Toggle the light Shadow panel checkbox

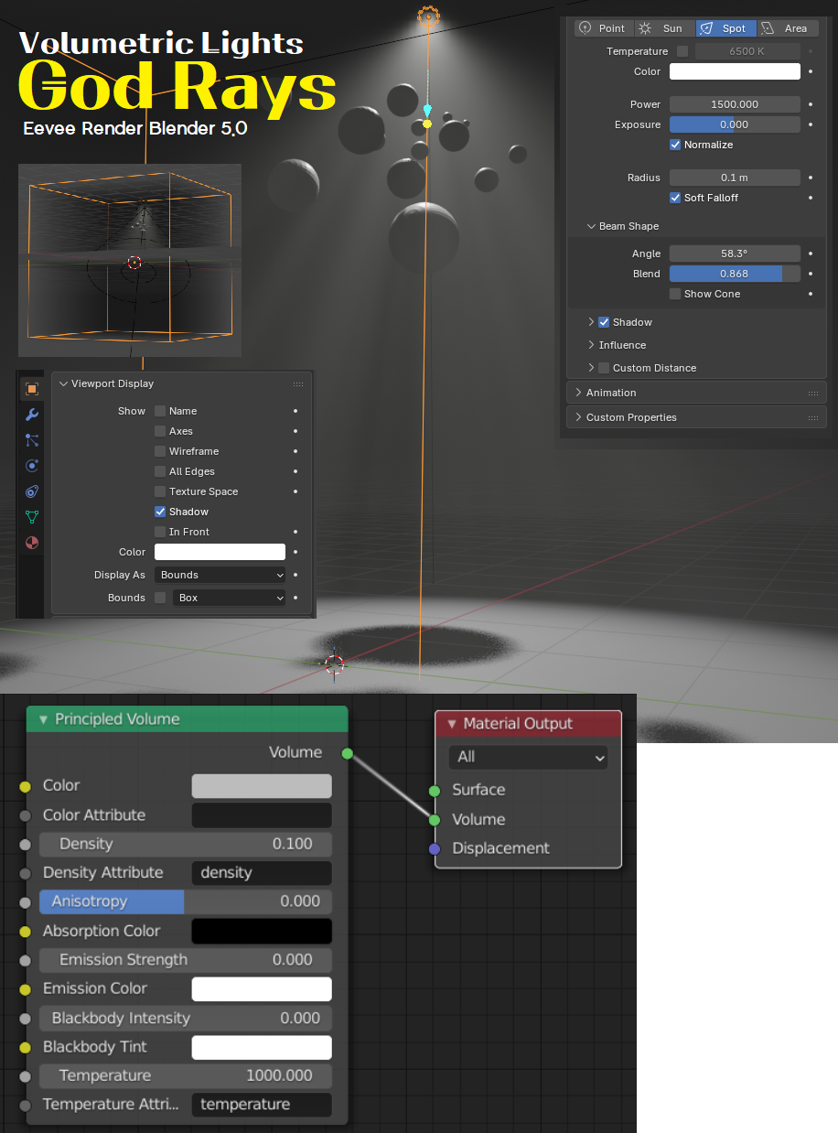(604, 322)
